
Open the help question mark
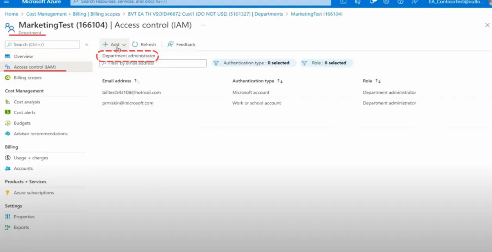pyautogui.click(x=400, y=2)
